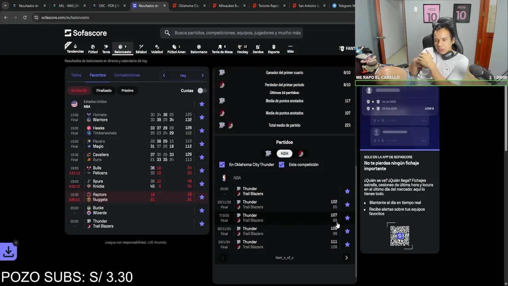
Task: Turn on the Cuotas switch
Action: tap(202, 91)
